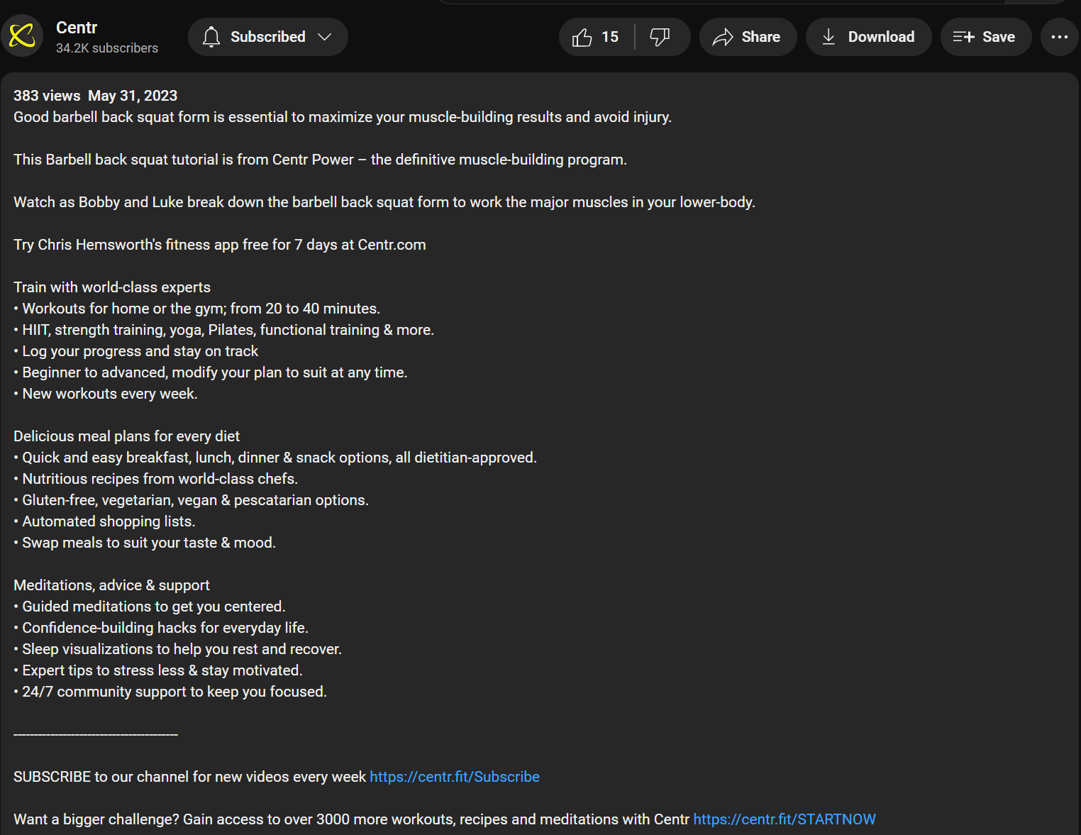This screenshot has height=835, width=1081.
Task: Click 'Log your progress and stay on track' bullet
Action: 136,351
